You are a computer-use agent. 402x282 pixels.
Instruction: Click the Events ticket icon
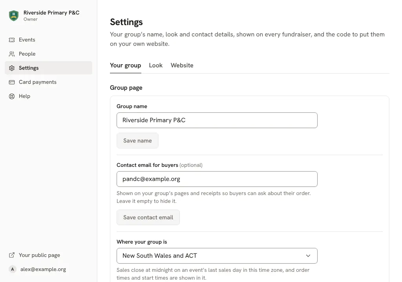point(12,40)
